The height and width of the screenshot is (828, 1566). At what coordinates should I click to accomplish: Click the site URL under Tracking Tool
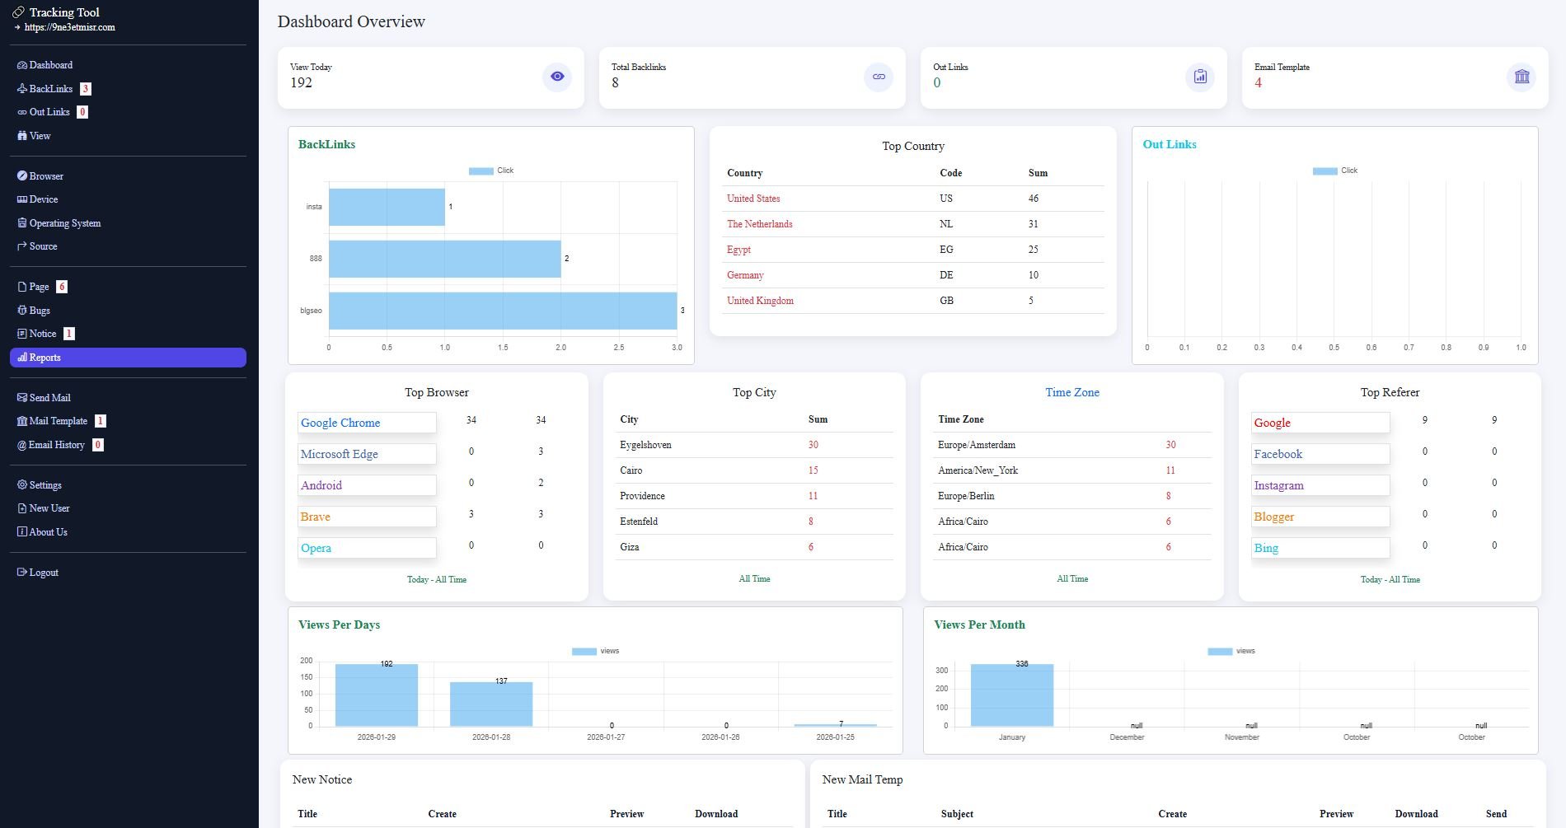pos(69,27)
